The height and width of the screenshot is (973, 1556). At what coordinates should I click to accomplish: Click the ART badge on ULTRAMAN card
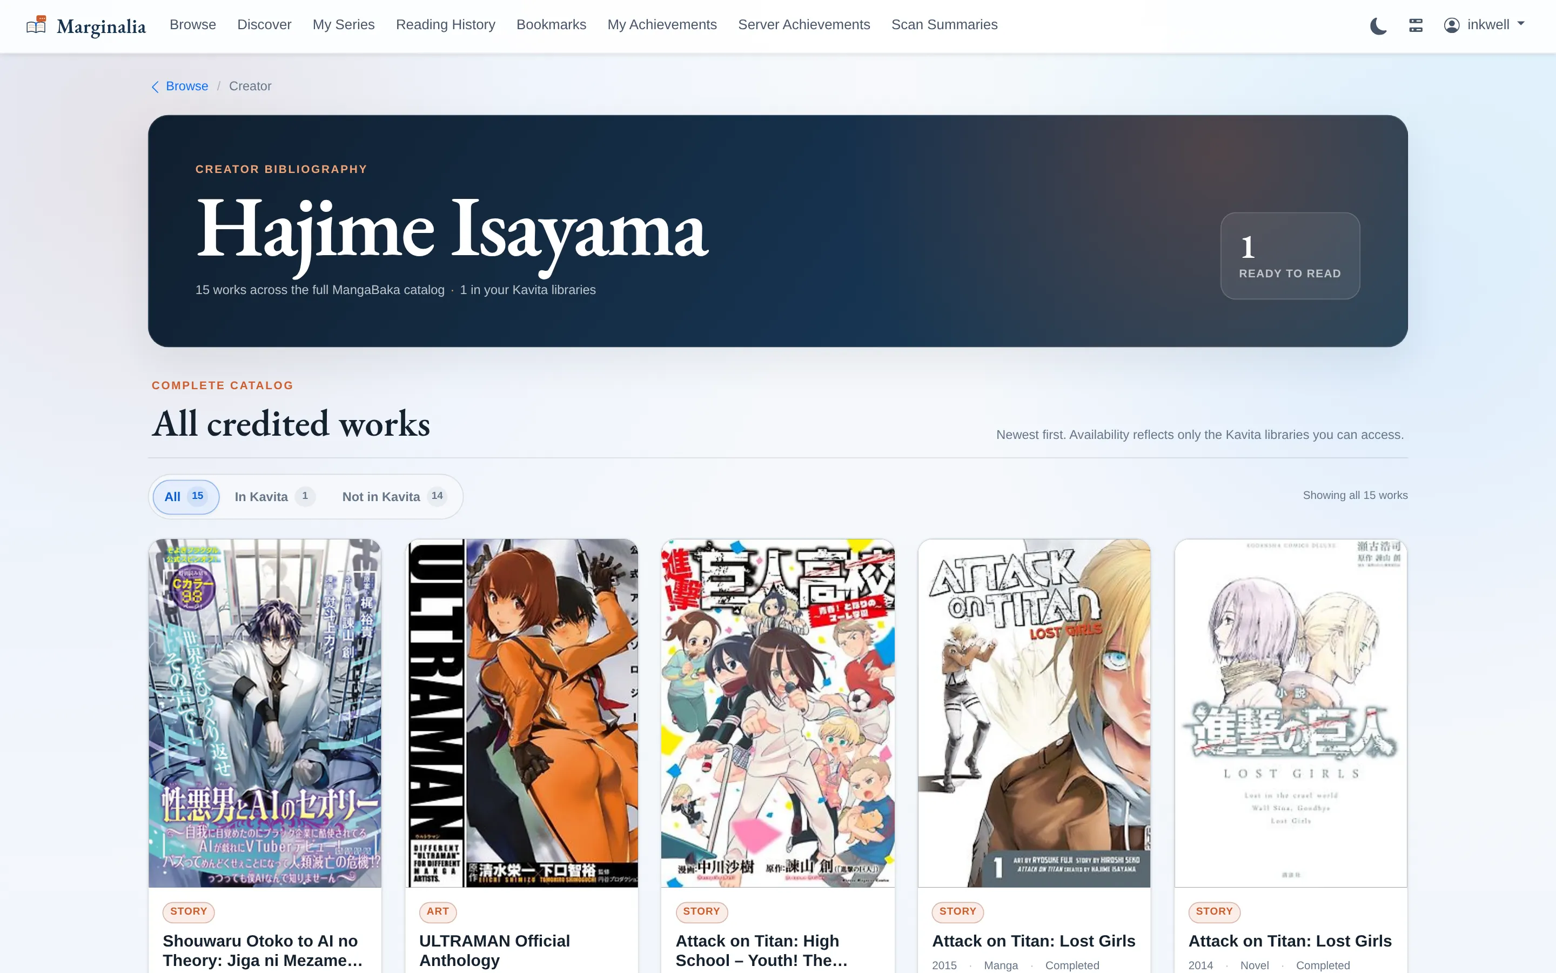click(437, 911)
